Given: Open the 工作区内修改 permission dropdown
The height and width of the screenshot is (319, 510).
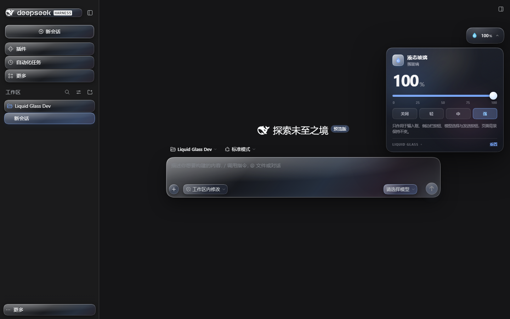Looking at the screenshot, I should [205, 189].
